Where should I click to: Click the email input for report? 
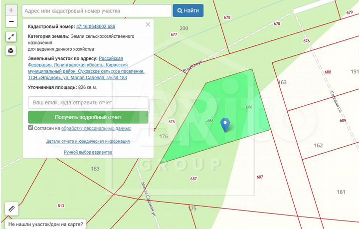(x=88, y=103)
